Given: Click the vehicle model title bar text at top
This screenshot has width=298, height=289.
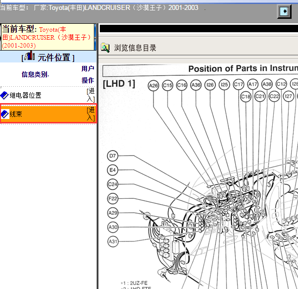Looking at the screenshot, I should (x=99, y=7).
